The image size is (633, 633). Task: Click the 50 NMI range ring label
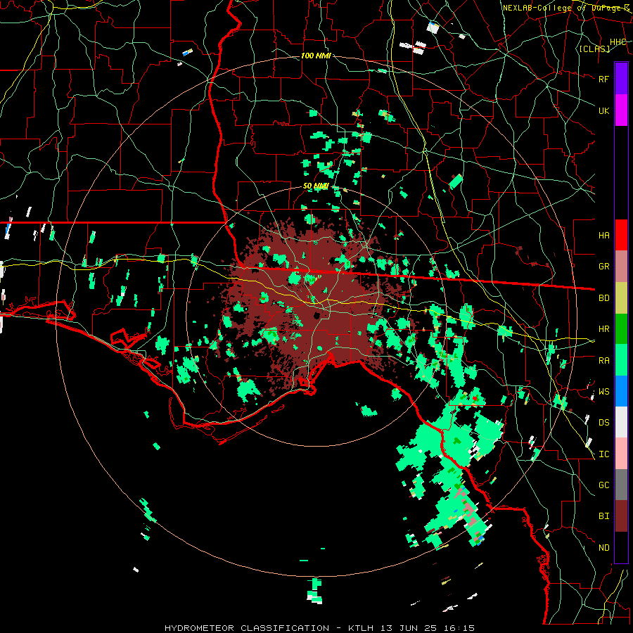coord(316,186)
